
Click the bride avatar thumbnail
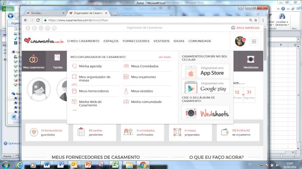39,89
